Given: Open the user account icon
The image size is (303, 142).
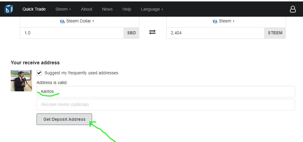Looking at the screenshot, I should point(293,9).
